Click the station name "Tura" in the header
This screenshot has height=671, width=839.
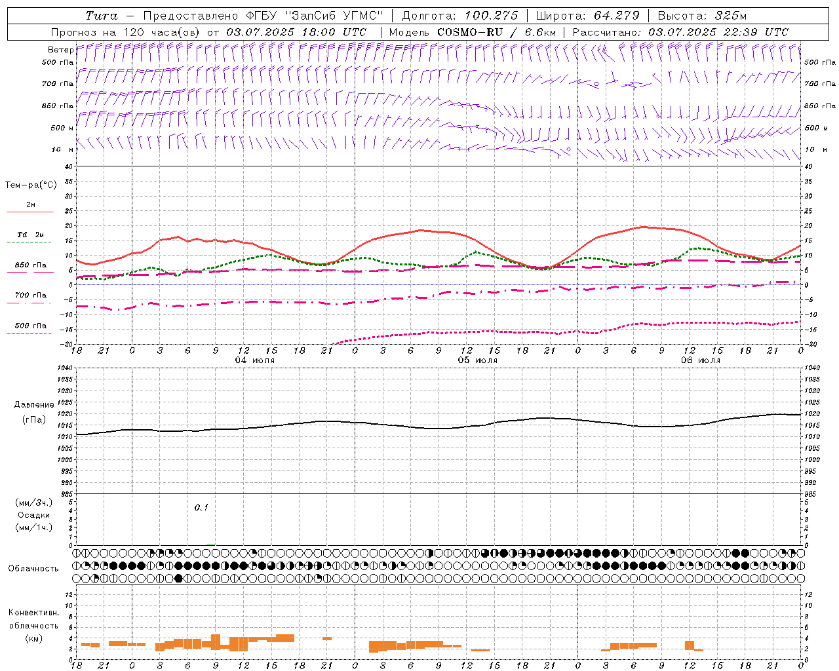(102, 16)
